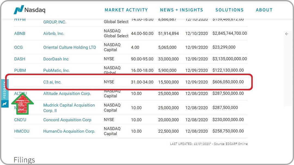294x165 pixels.
Task: Select HumanCo shares value 22,500,000
Action: (169, 131)
